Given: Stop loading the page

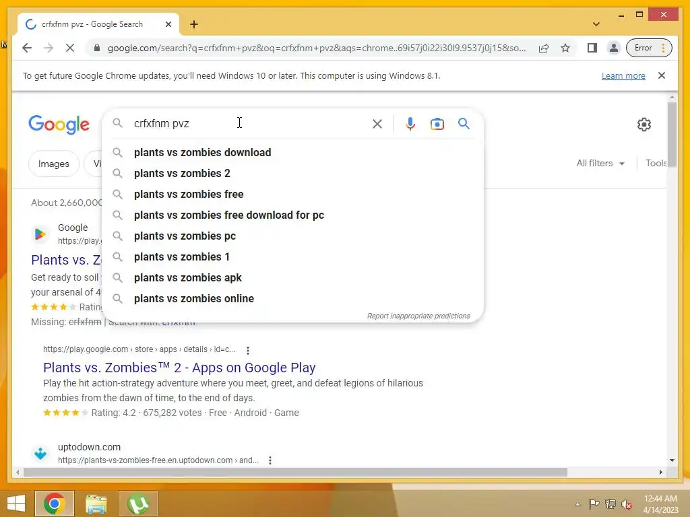Looking at the screenshot, I should (x=70, y=48).
